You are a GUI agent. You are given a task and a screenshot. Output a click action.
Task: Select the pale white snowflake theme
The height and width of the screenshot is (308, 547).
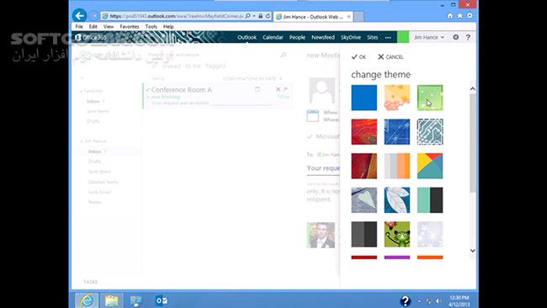click(x=430, y=235)
